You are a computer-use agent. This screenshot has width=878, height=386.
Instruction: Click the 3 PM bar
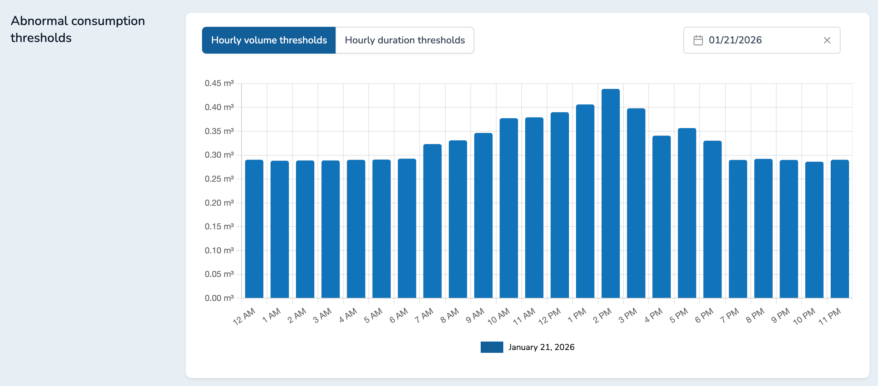tap(636, 203)
